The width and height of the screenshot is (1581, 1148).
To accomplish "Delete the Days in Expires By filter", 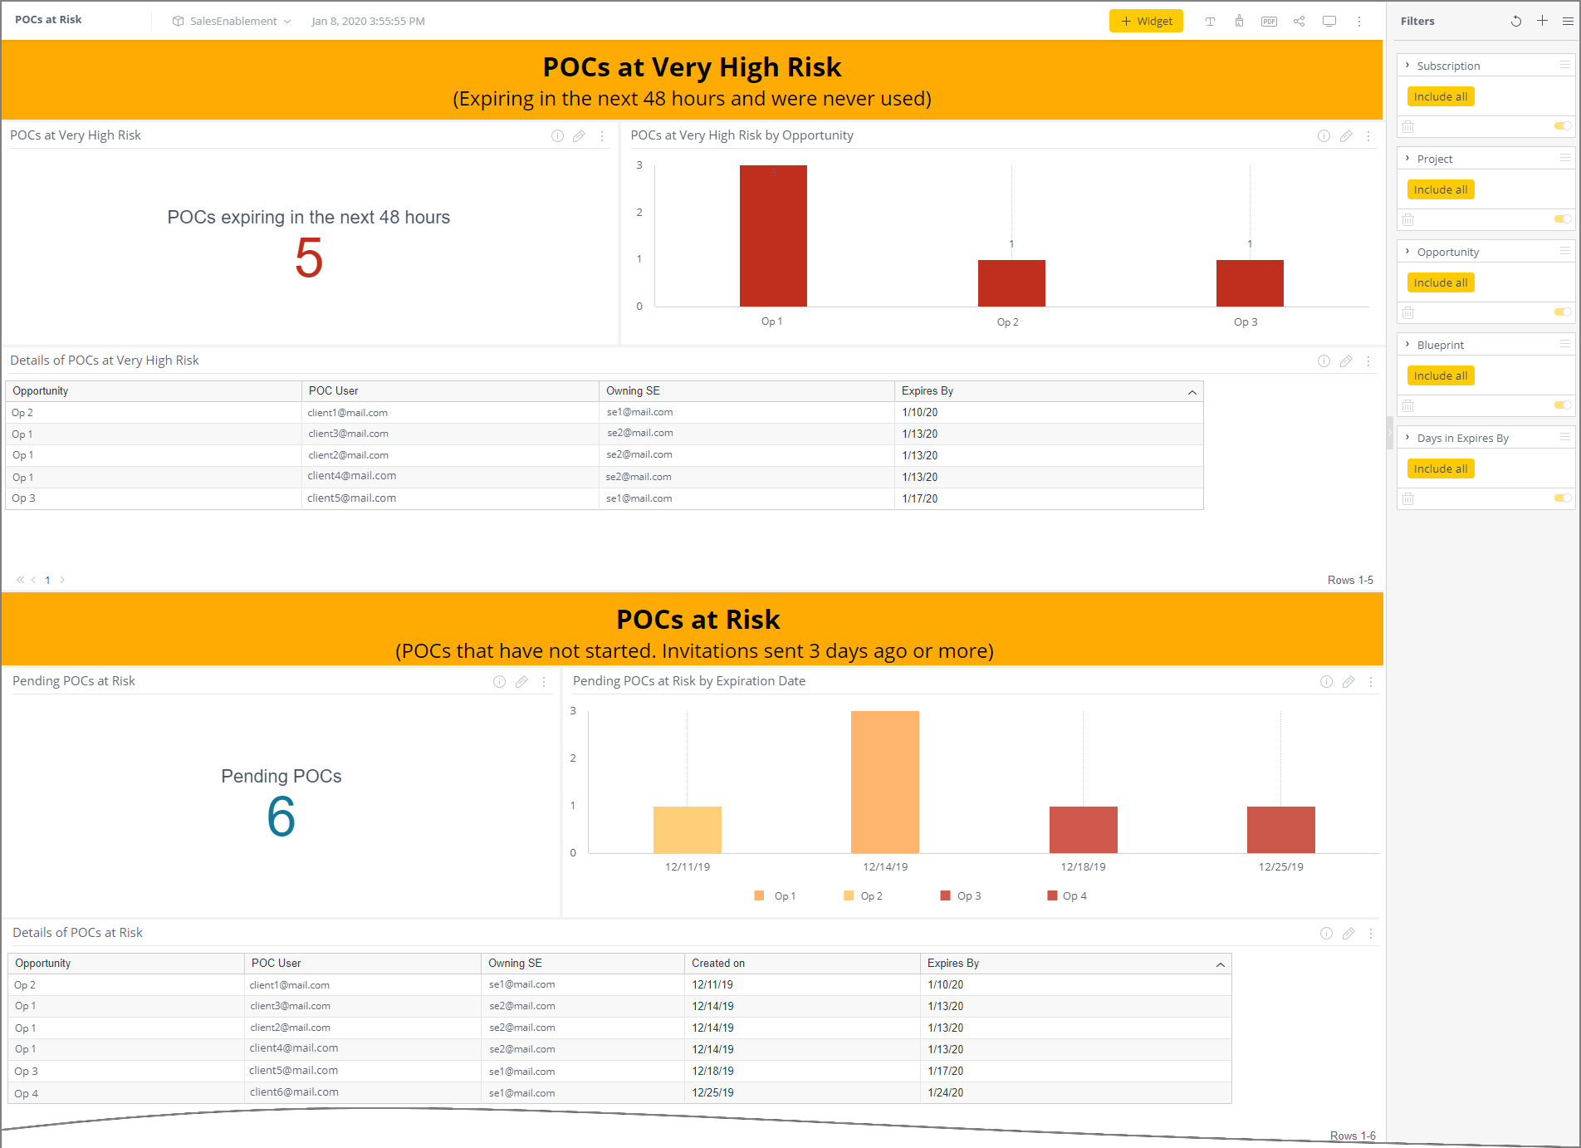I will 1408,498.
